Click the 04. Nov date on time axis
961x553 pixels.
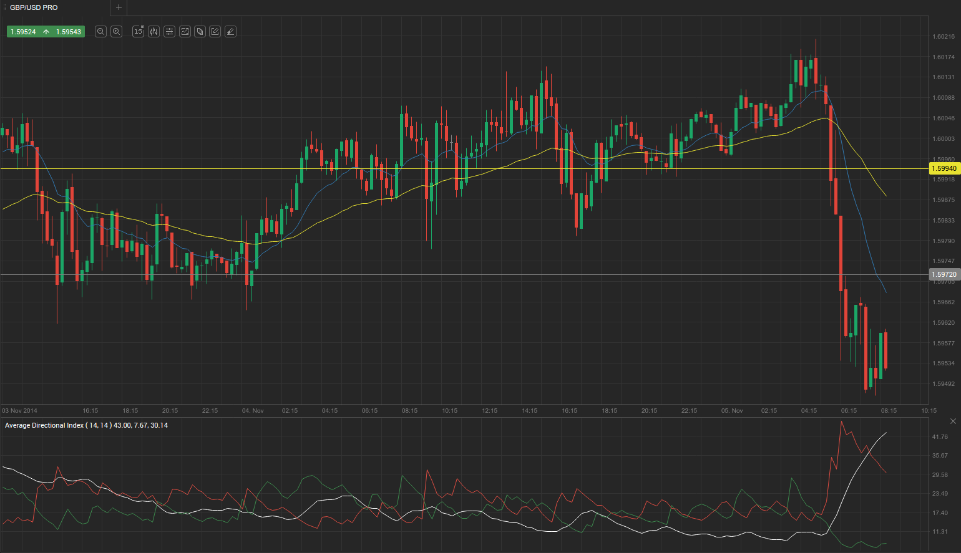pyautogui.click(x=253, y=411)
